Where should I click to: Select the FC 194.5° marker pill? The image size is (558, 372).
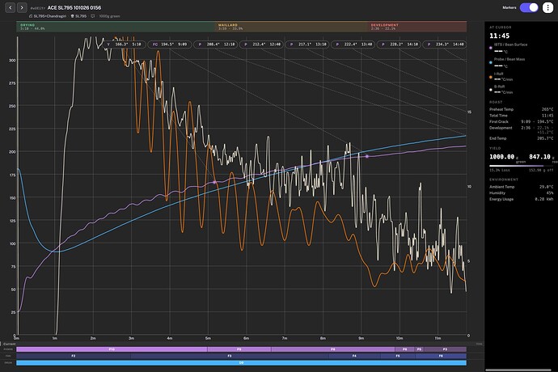169,44
